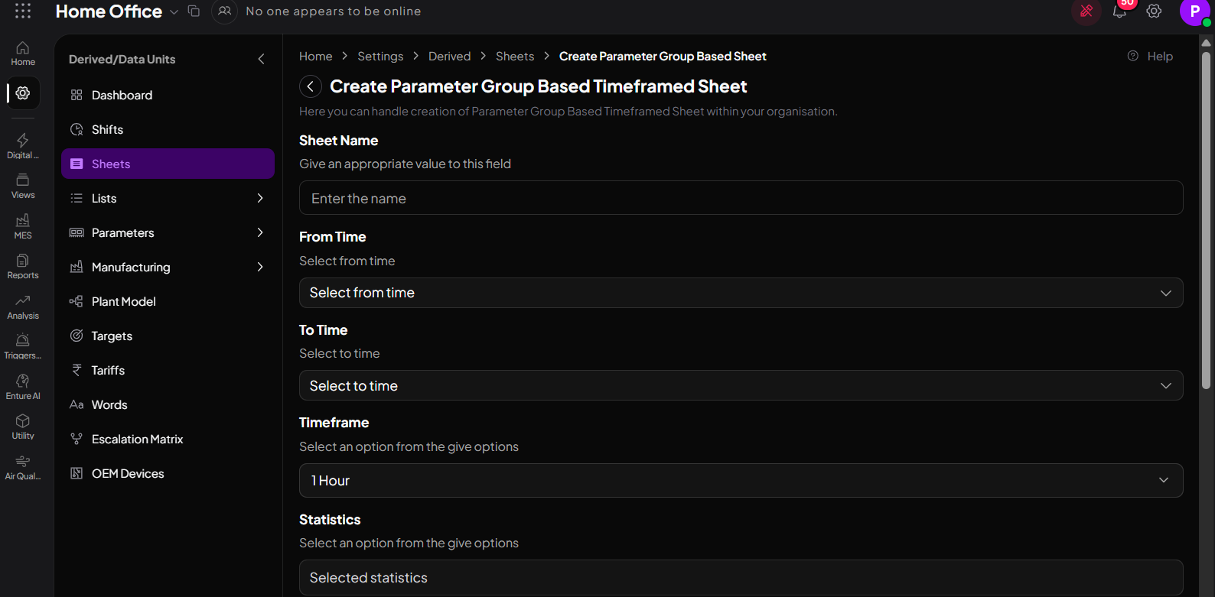Screen dimensions: 1215x597
Task: Open Dashboard in the sidebar menu
Action: (168, 95)
